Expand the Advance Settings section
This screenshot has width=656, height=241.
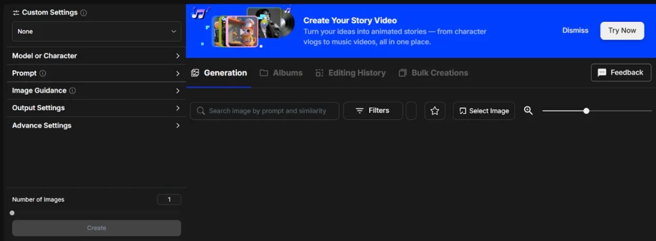click(96, 126)
